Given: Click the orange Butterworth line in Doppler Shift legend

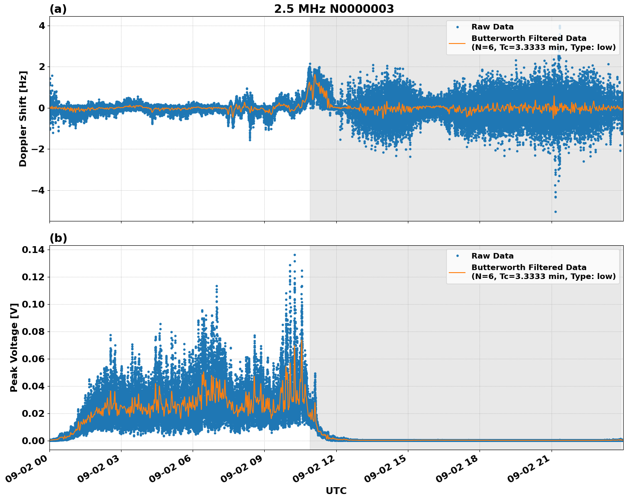Looking at the screenshot, I should tap(458, 43).
